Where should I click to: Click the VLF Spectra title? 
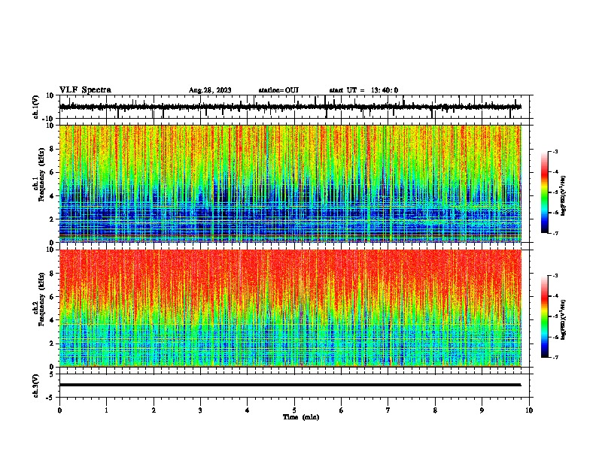click(85, 89)
